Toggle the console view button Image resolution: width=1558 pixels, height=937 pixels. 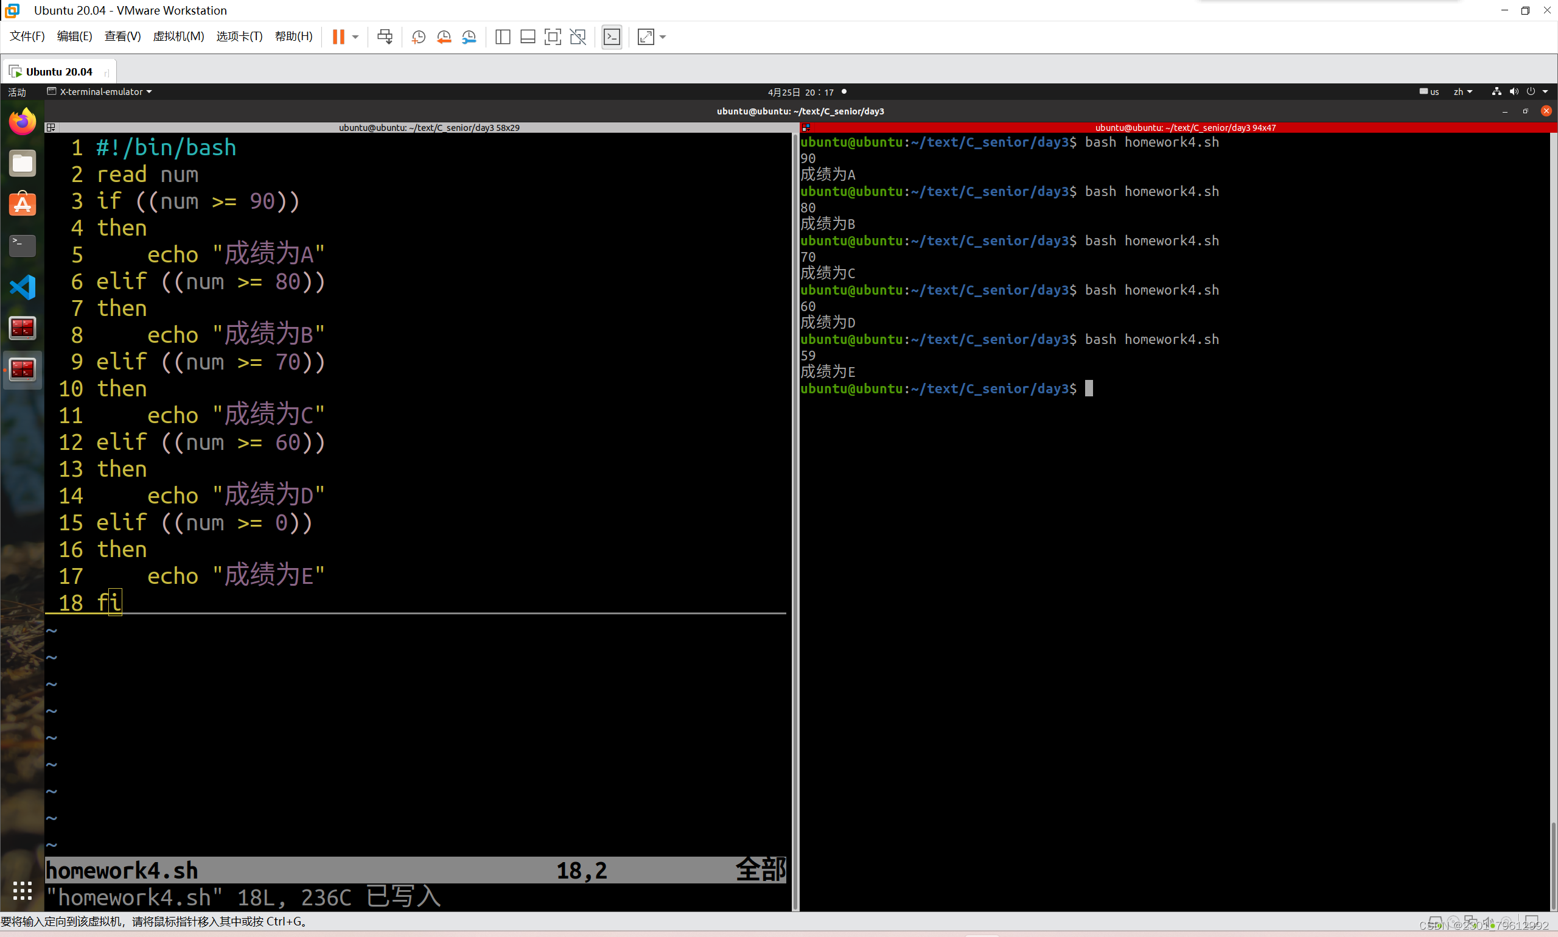[612, 37]
